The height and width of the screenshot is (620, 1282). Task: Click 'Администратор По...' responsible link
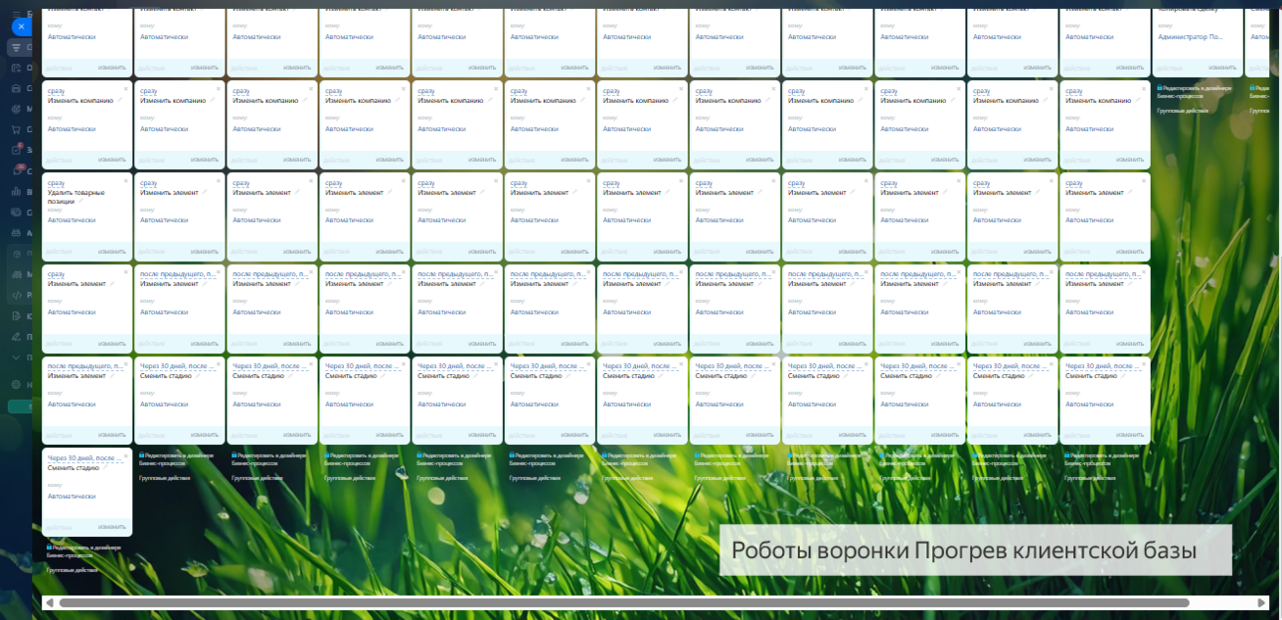pyautogui.click(x=1190, y=36)
